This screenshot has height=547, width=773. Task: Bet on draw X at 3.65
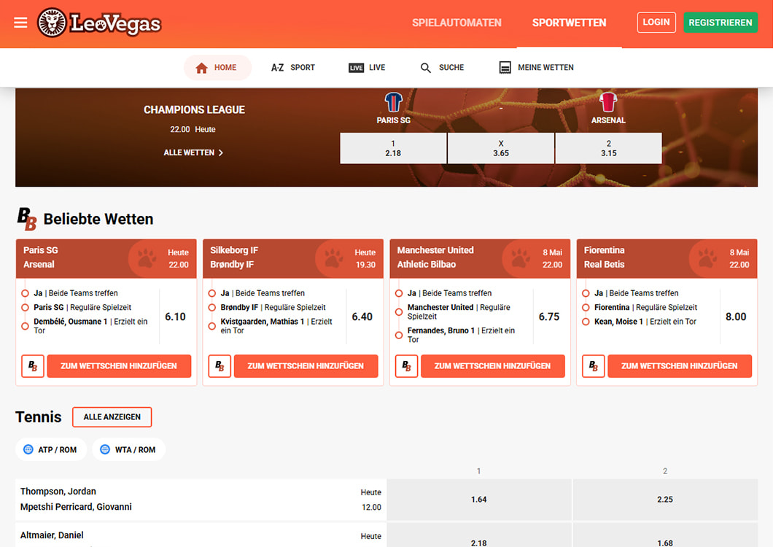(x=501, y=148)
